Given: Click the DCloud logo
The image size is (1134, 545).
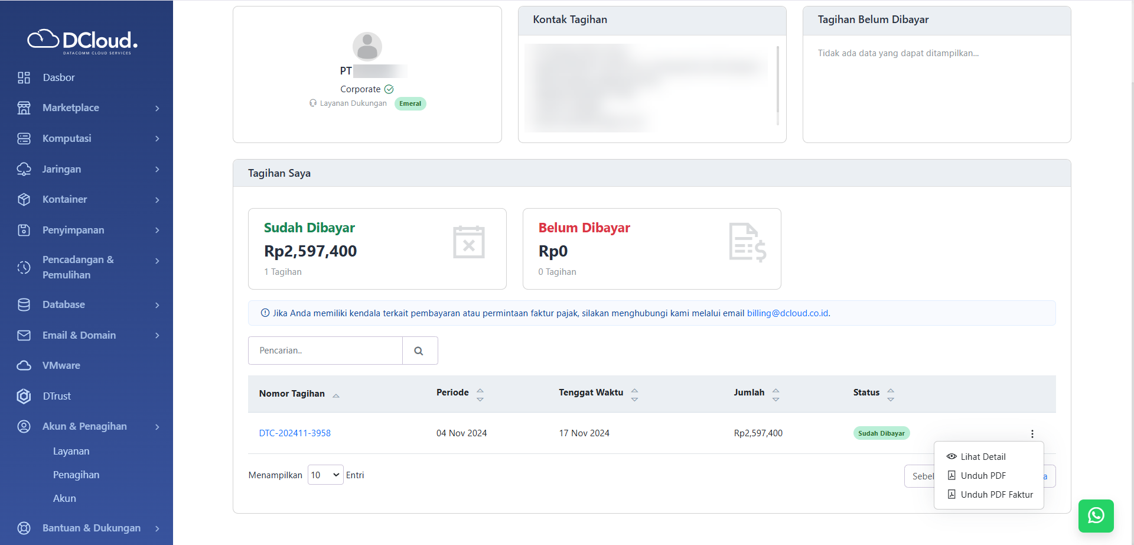Looking at the screenshot, I should pos(83,41).
